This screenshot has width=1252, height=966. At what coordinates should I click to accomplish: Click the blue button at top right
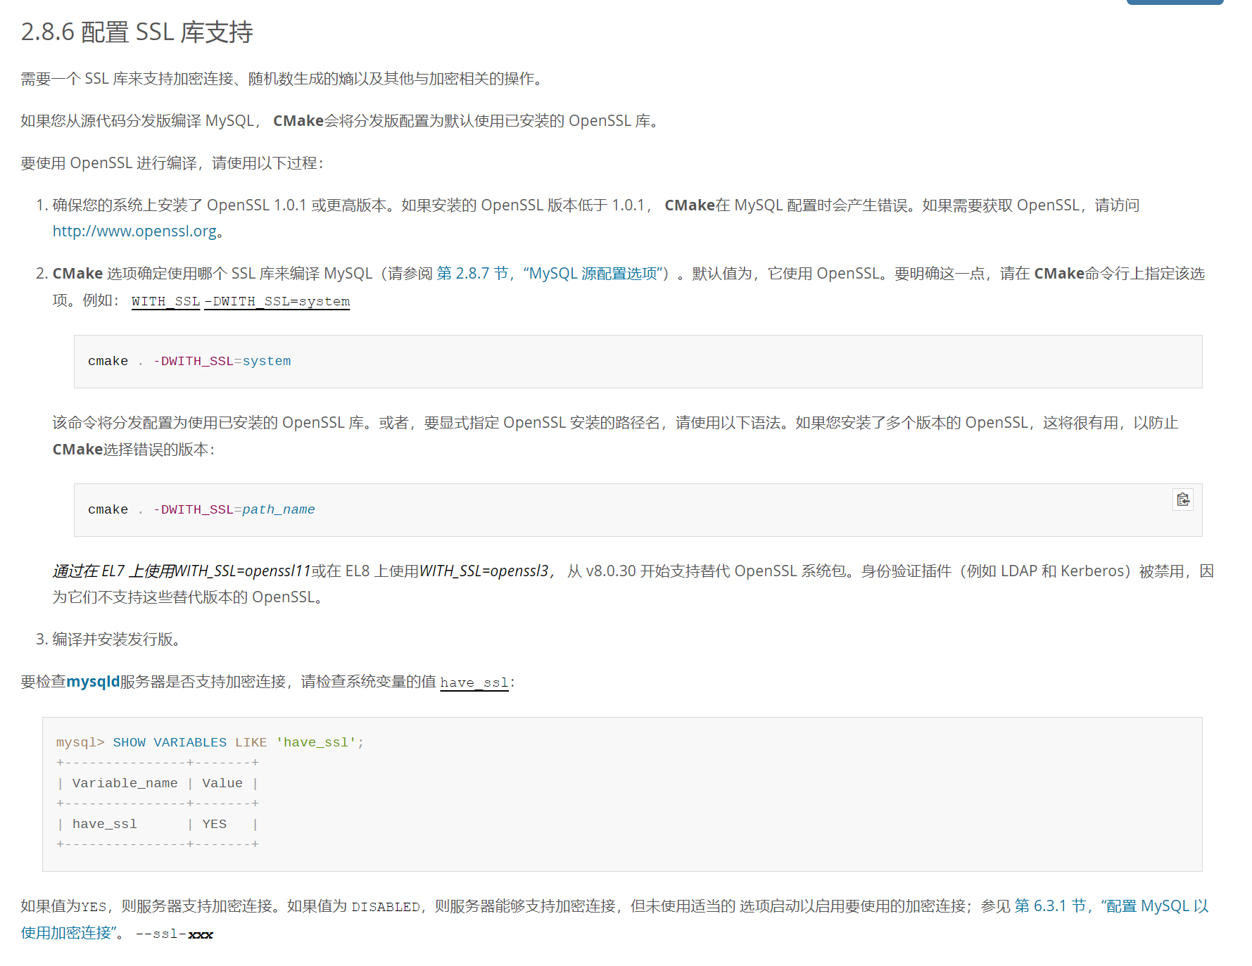[x=1175, y=2]
